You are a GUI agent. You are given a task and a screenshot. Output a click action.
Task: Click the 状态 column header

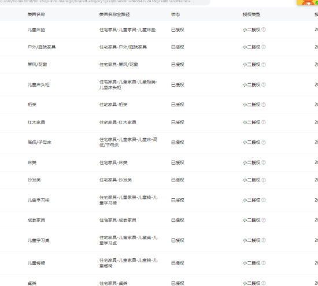175,14
